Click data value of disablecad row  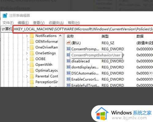coord(145,61)
